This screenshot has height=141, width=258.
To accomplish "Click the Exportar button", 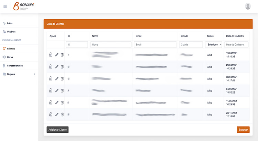I will pos(243,130).
